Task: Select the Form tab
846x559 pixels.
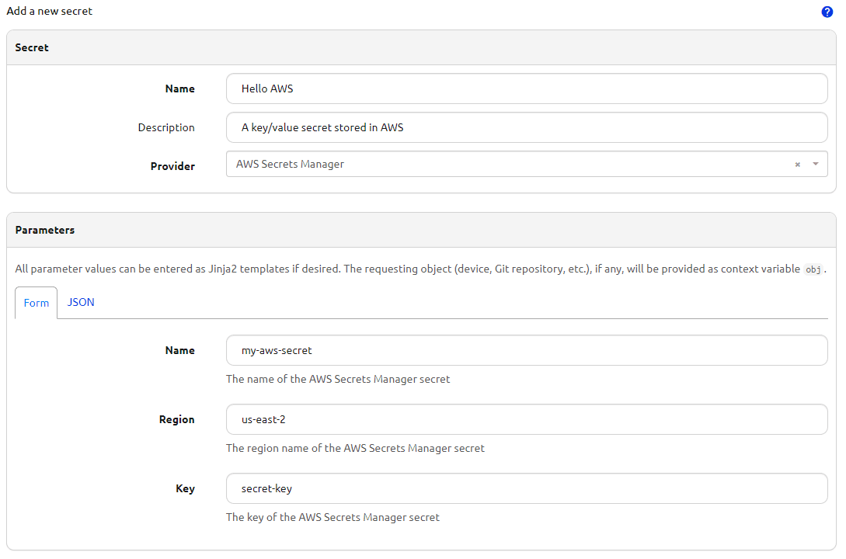Action: point(36,303)
